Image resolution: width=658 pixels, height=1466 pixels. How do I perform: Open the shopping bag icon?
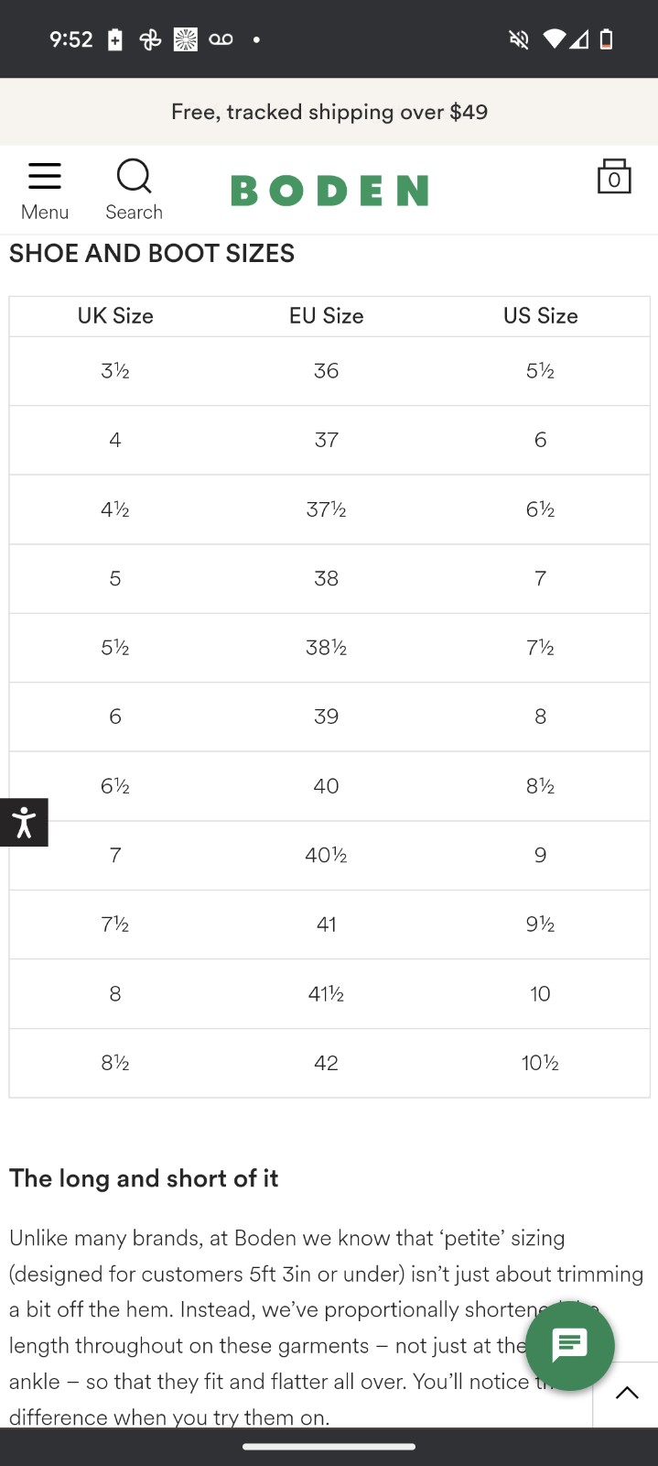(613, 175)
